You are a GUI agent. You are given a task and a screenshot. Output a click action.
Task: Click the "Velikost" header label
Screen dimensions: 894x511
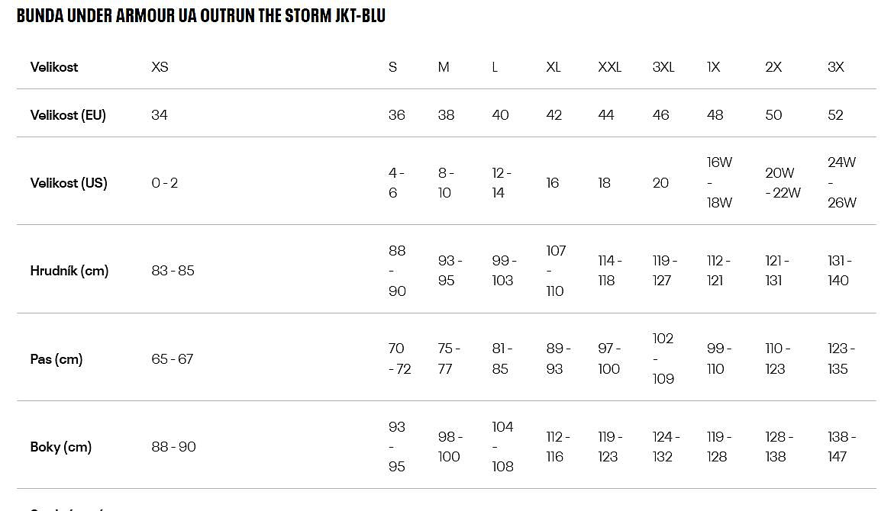[54, 67]
